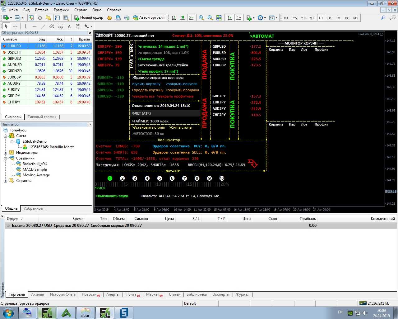The width and height of the screenshot is (398, 319).
Task: Open the tile windows layout icon
Action: [x=219, y=18]
